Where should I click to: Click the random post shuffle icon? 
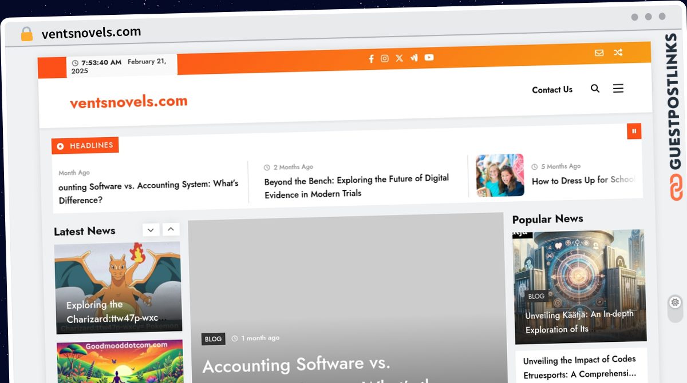tap(618, 52)
